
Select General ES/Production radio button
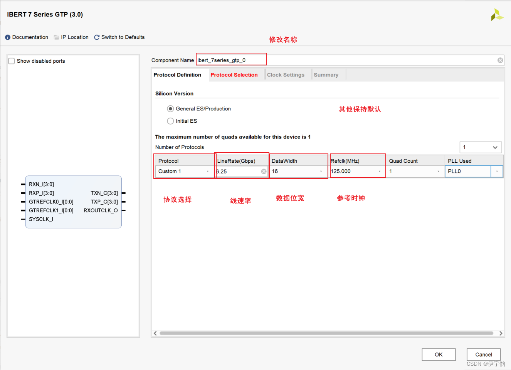pyautogui.click(x=170, y=109)
